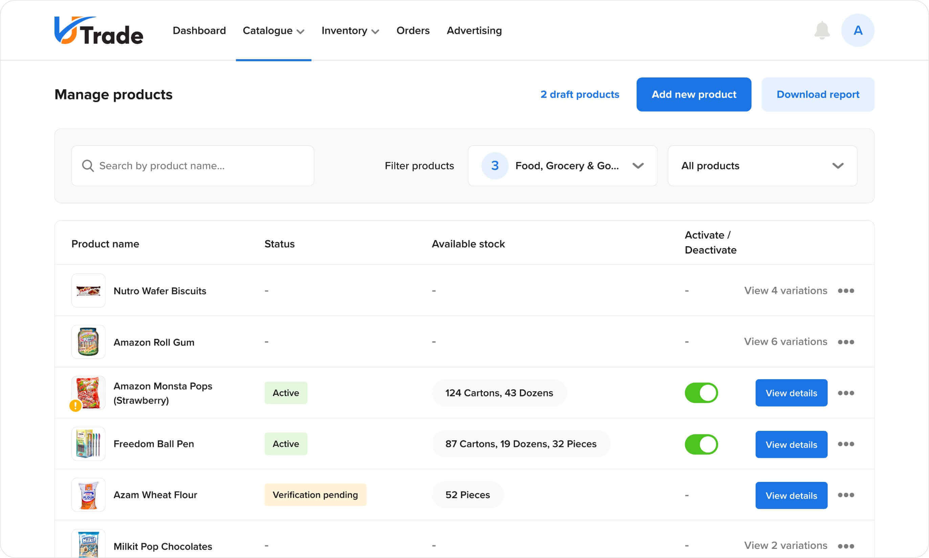Open the options menu for Nutro Wafer Biscuits
Screen dimensions: 929x558
pyautogui.click(x=845, y=290)
